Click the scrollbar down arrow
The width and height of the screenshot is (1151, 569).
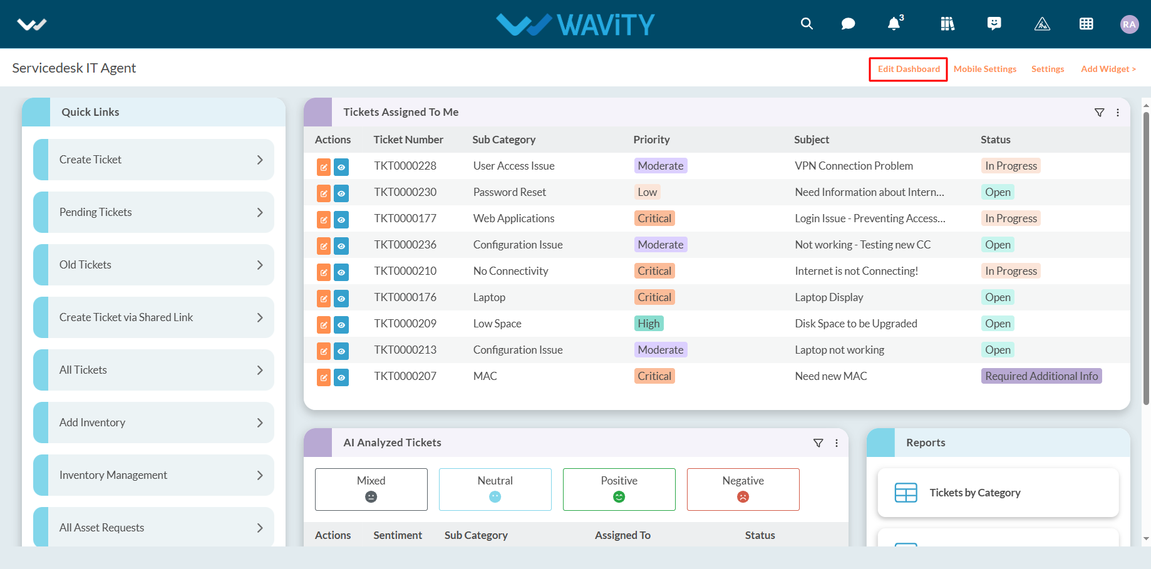(x=1146, y=538)
